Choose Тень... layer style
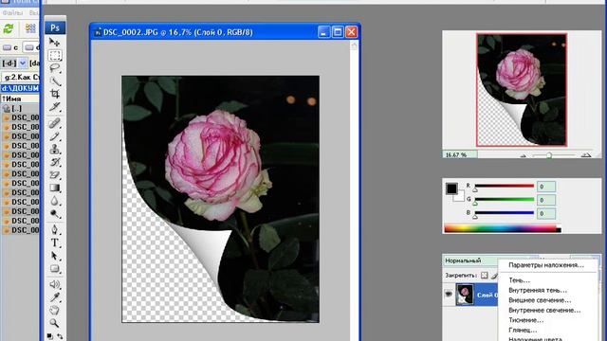The width and height of the screenshot is (607, 341). pos(519,280)
